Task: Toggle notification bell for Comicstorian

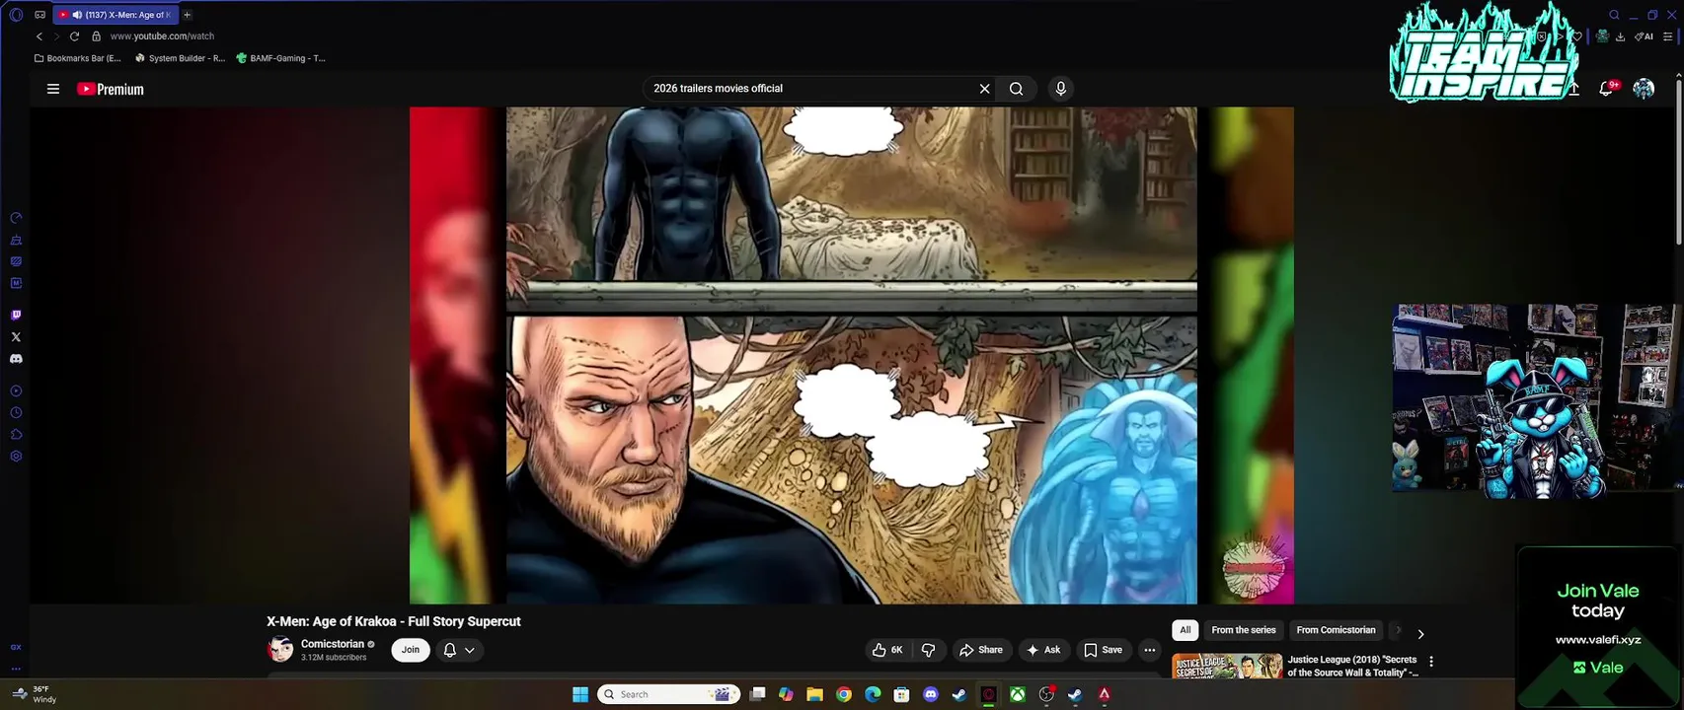Action: coord(449,650)
